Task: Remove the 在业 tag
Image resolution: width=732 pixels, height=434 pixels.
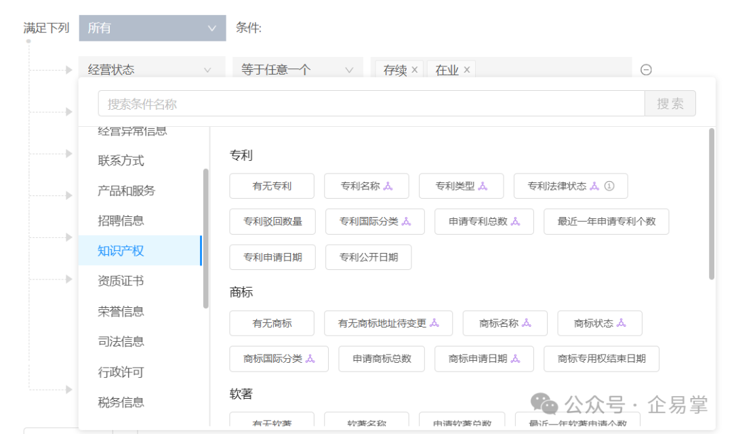Action: coord(466,70)
